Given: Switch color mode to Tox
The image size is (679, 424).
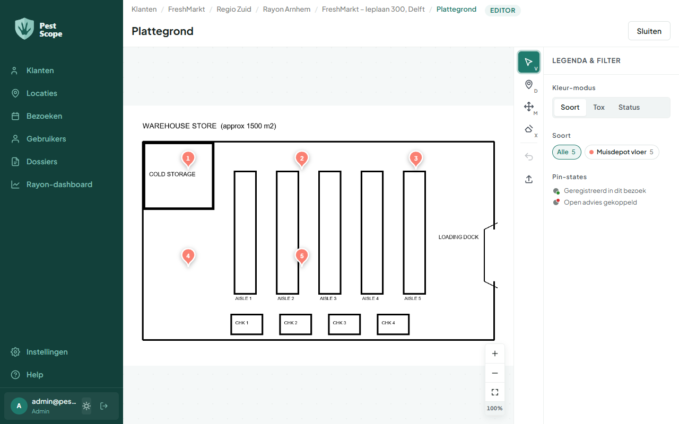Looking at the screenshot, I should point(599,107).
